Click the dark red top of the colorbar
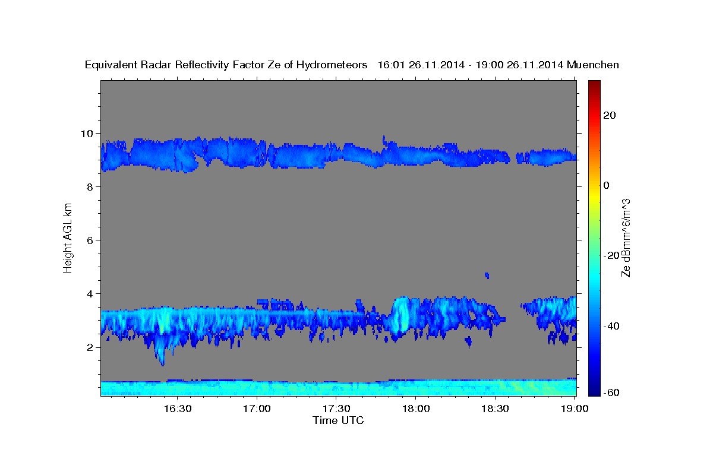Image resolution: width=713 pixels, height=475 pixels. pyautogui.click(x=594, y=86)
